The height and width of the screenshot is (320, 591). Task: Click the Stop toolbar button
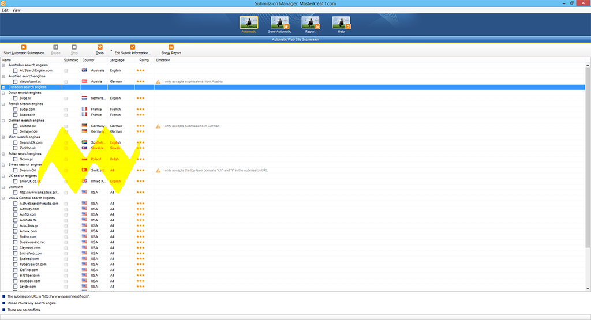click(74, 50)
